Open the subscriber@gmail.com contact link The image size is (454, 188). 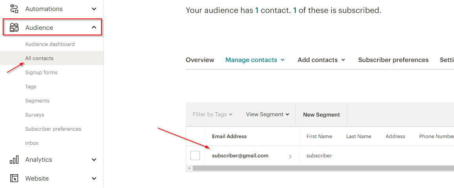tap(240, 156)
